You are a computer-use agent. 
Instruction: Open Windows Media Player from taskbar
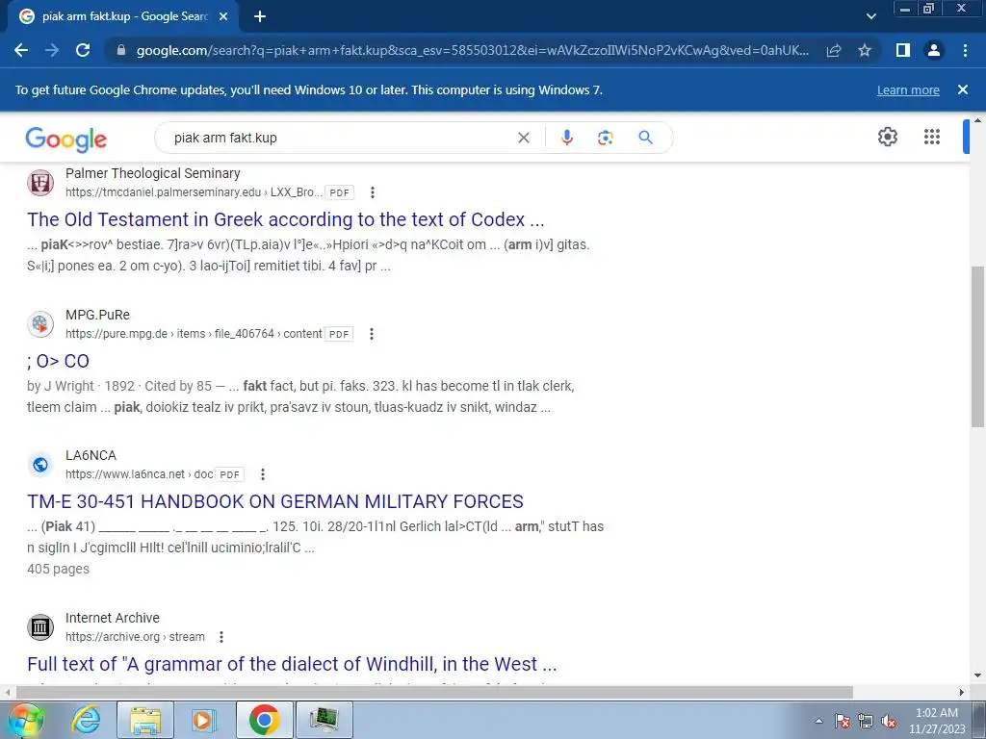pos(202,720)
